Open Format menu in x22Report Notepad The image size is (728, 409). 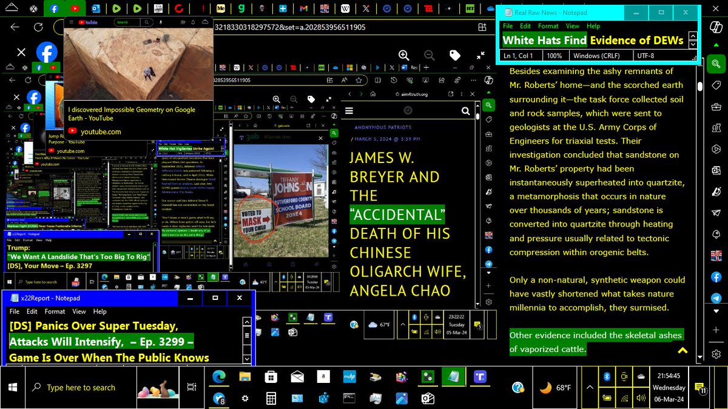pyautogui.click(x=55, y=311)
